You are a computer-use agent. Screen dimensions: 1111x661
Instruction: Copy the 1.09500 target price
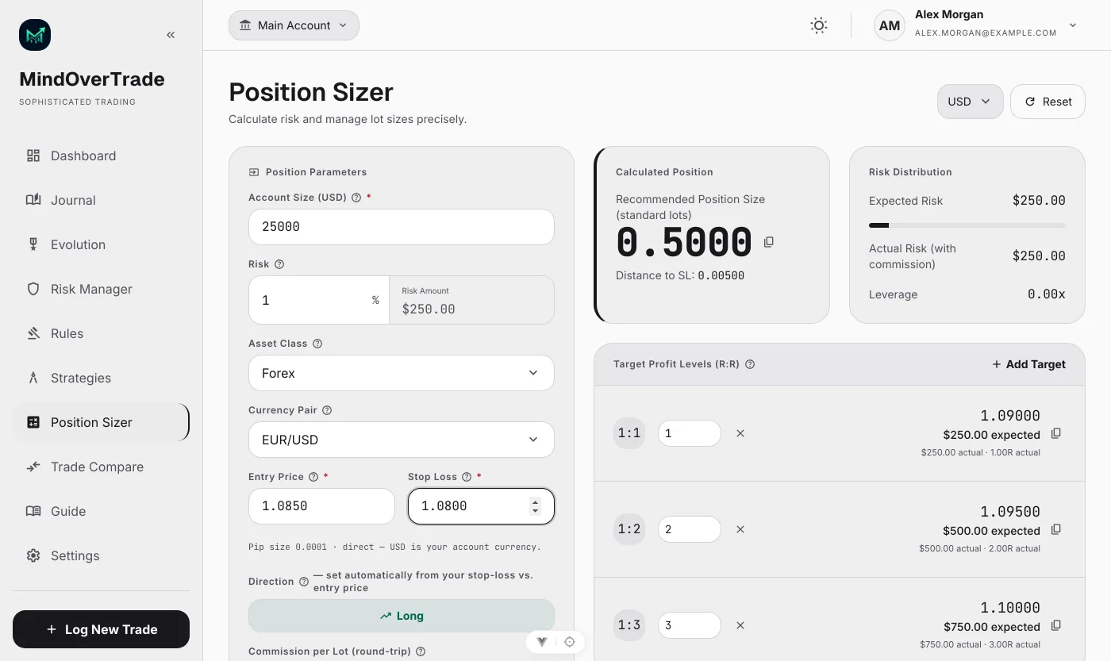tap(1056, 529)
